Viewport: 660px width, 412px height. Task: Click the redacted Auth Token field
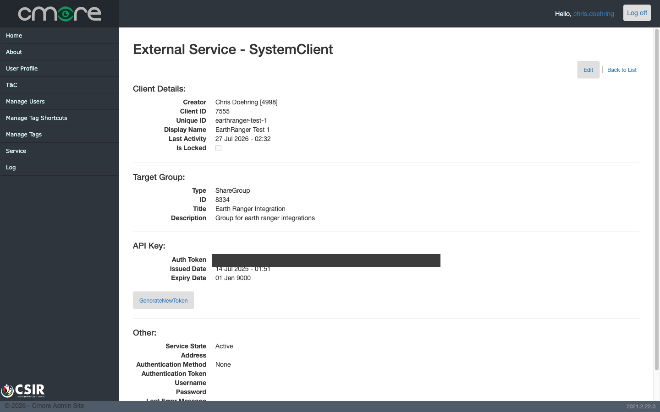tap(326, 260)
